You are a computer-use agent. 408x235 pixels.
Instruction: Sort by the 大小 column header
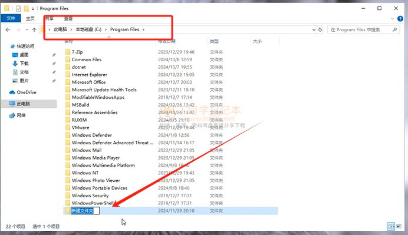point(257,41)
